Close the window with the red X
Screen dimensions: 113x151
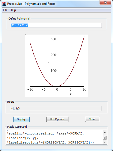pos(106,3)
